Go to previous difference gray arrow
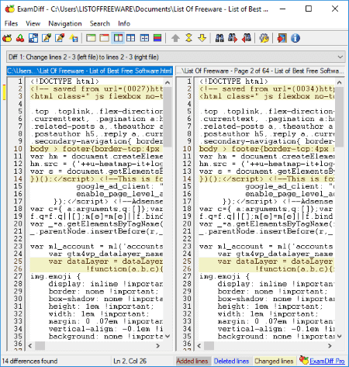Viewport: 349px width, 367px height. 175,38
